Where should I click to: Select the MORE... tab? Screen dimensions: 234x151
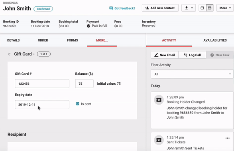[x=102, y=40]
